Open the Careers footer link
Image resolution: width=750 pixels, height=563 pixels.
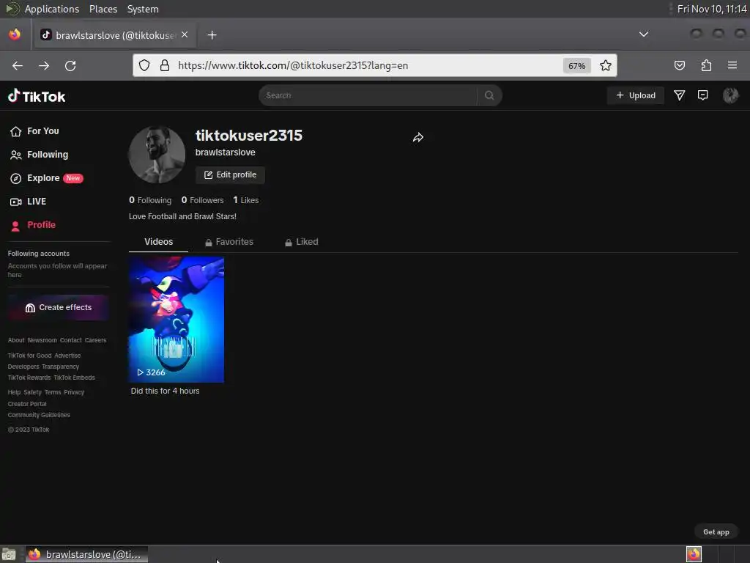pyautogui.click(x=96, y=340)
